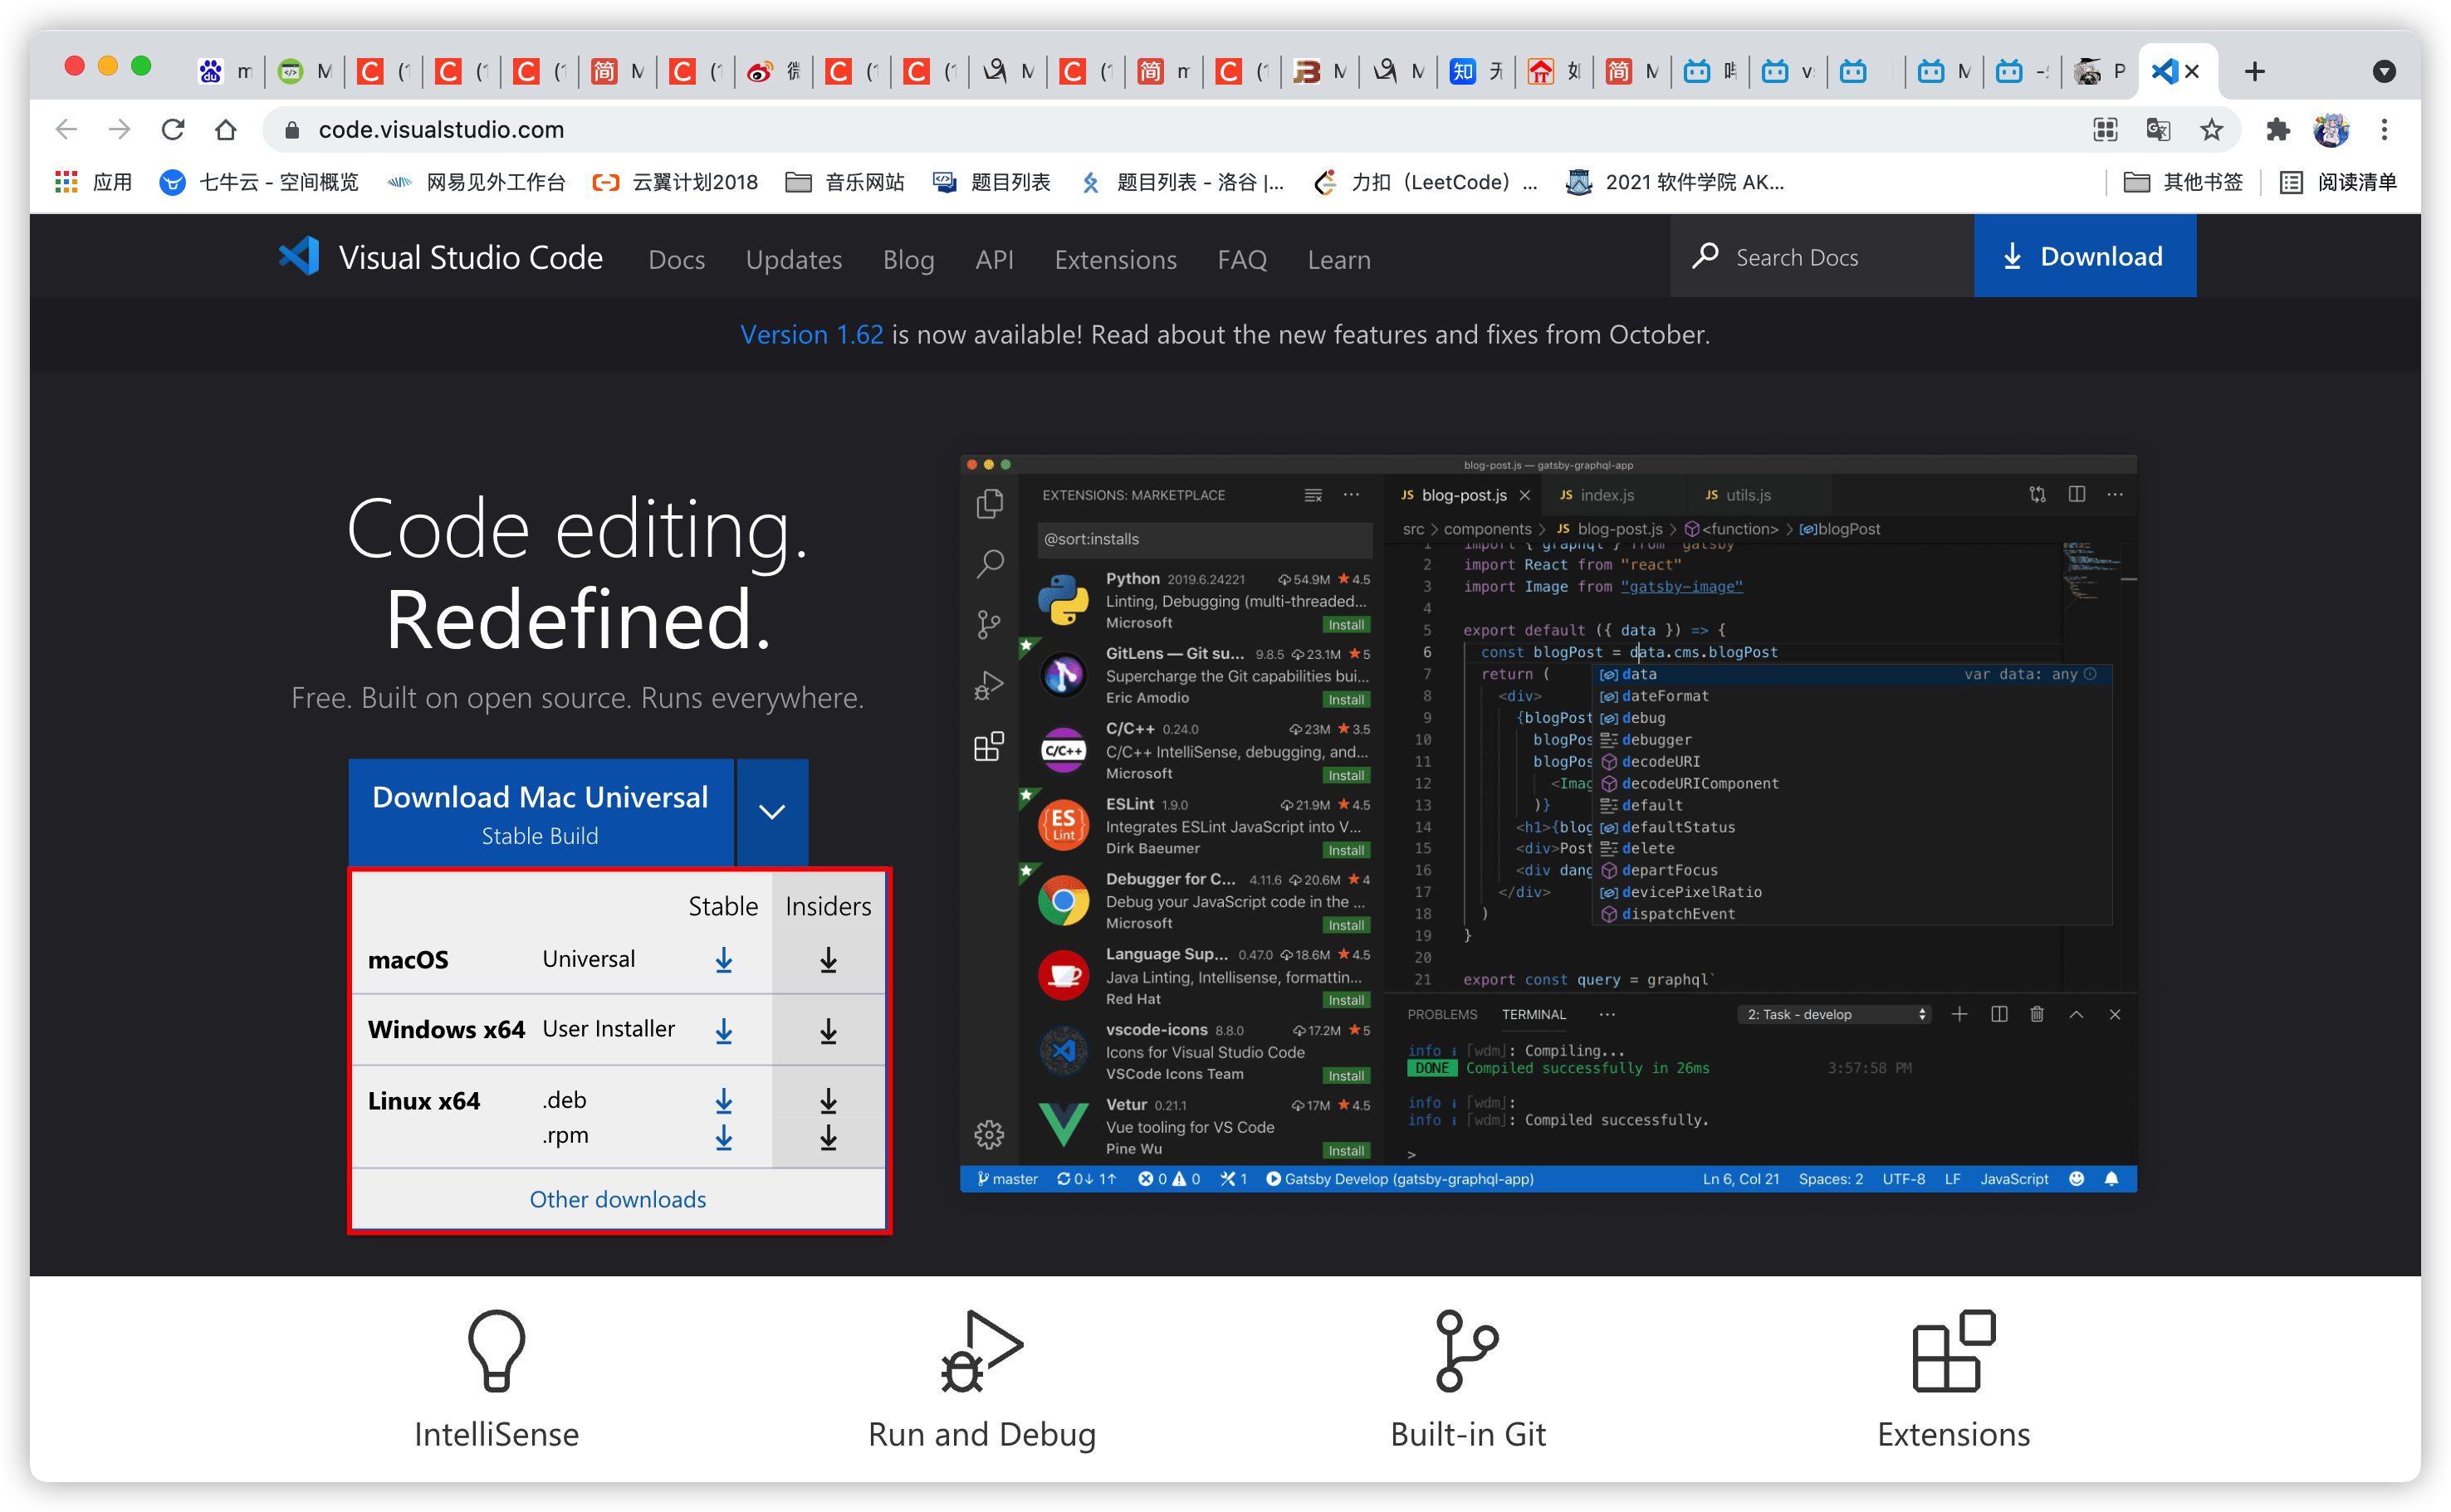Click the address bar URL

[441, 129]
